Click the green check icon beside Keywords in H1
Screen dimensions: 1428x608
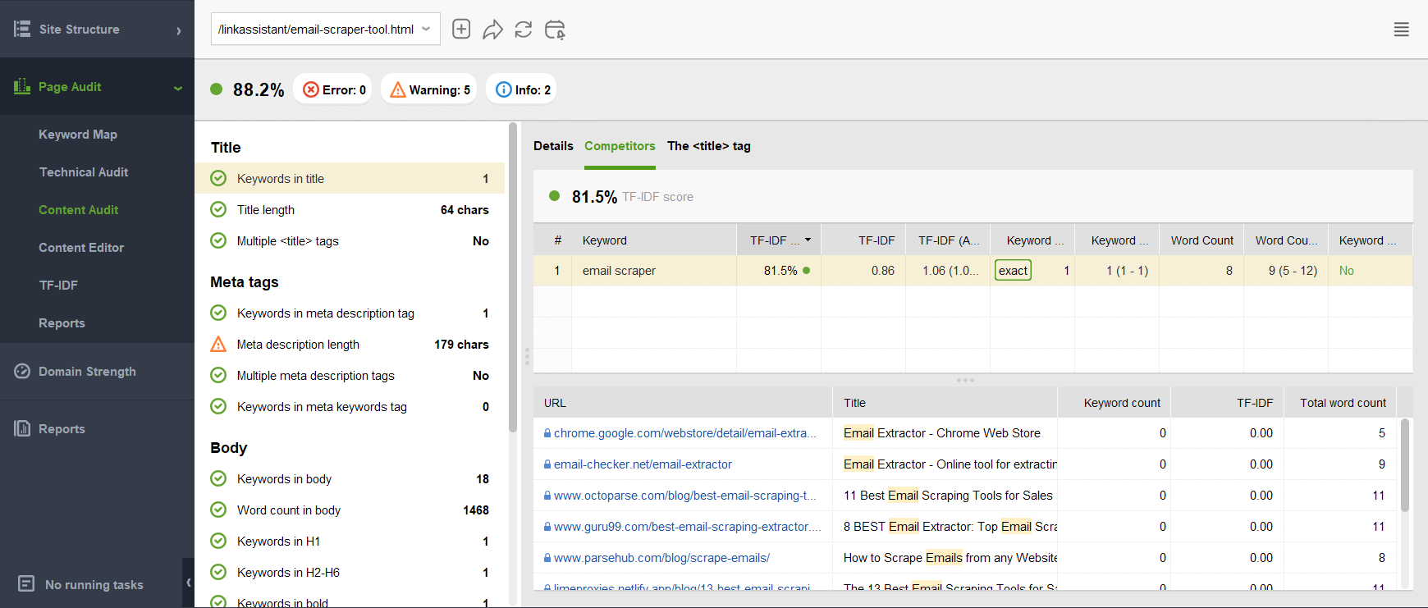(x=218, y=541)
